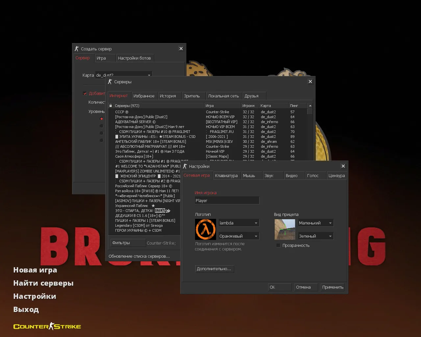Click the Дополнительно... button
This screenshot has width=421, height=337.
[x=214, y=269]
